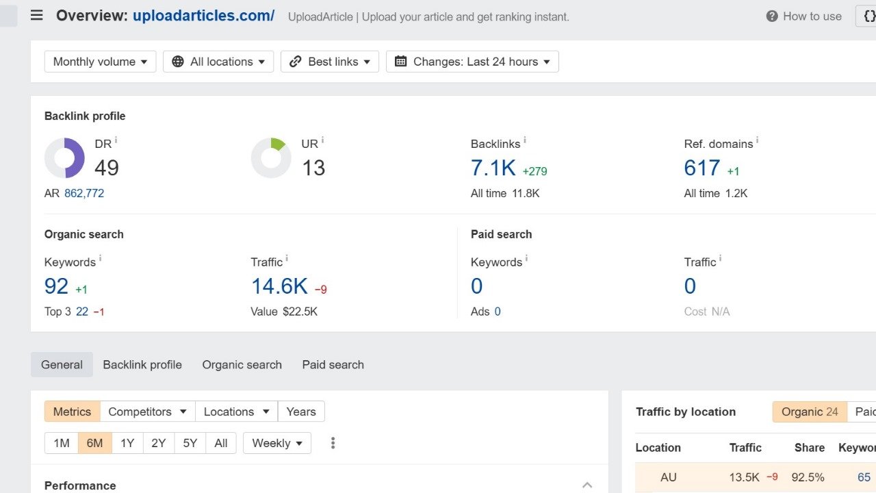Sort by the Share column header
The height and width of the screenshot is (493, 876).
point(810,448)
